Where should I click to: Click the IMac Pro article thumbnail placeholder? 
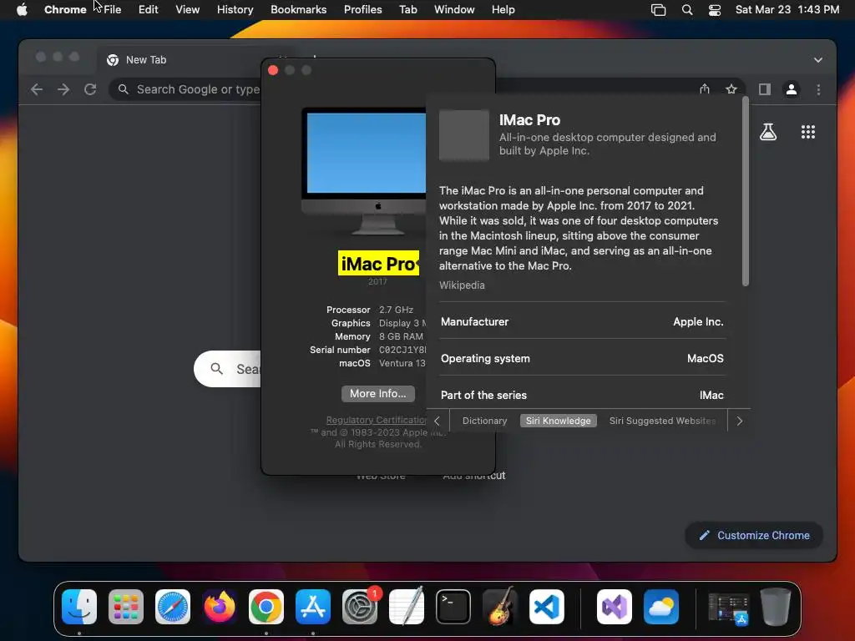[464, 135]
